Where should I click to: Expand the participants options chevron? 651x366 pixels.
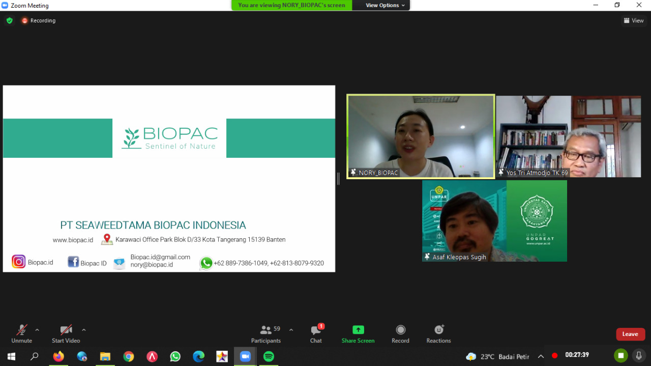click(291, 330)
